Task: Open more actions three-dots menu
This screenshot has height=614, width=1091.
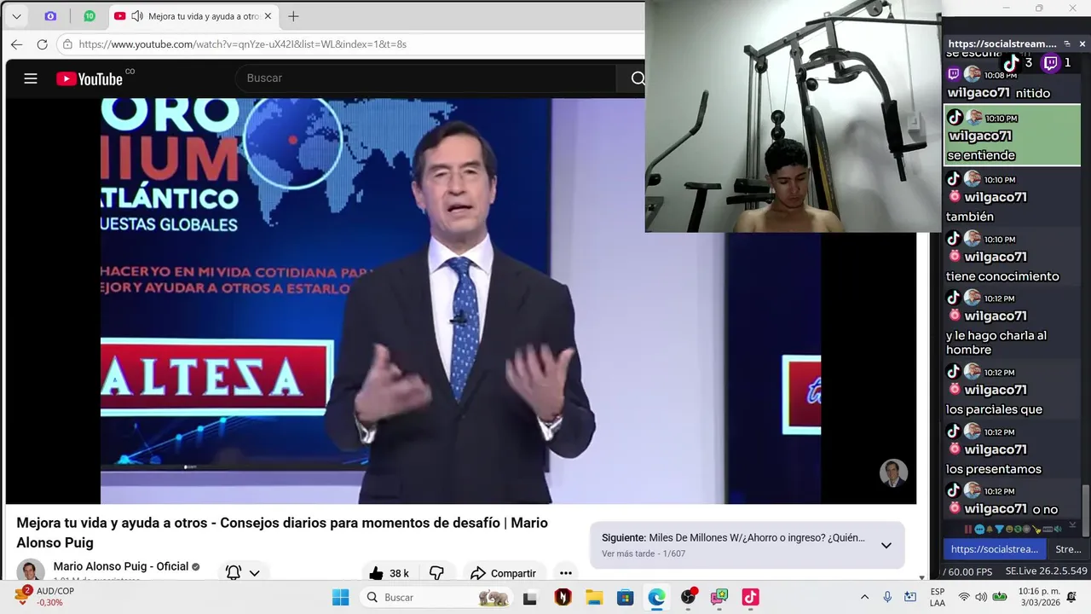Action: 566,573
